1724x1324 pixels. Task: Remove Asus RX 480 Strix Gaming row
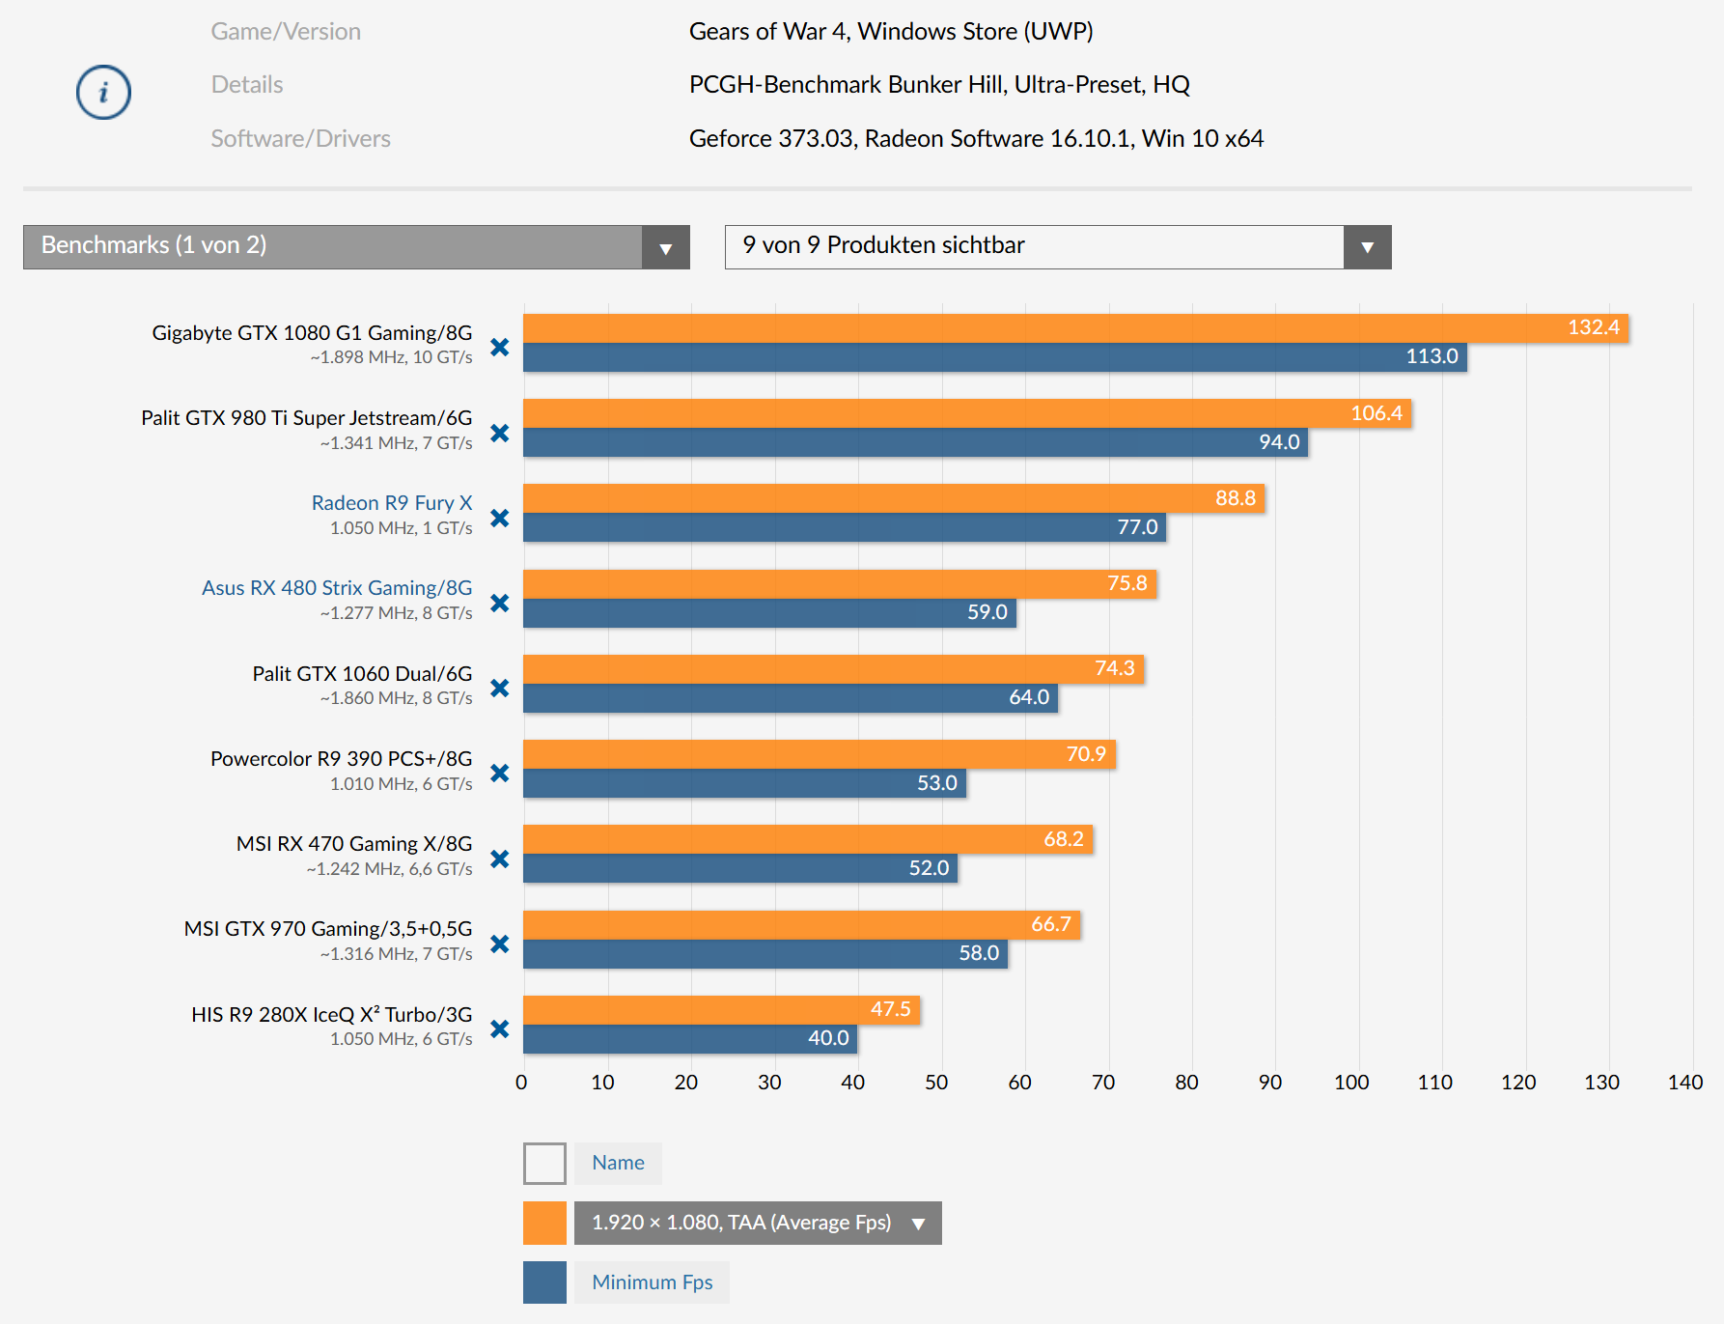pyautogui.click(x=499, y=604)
